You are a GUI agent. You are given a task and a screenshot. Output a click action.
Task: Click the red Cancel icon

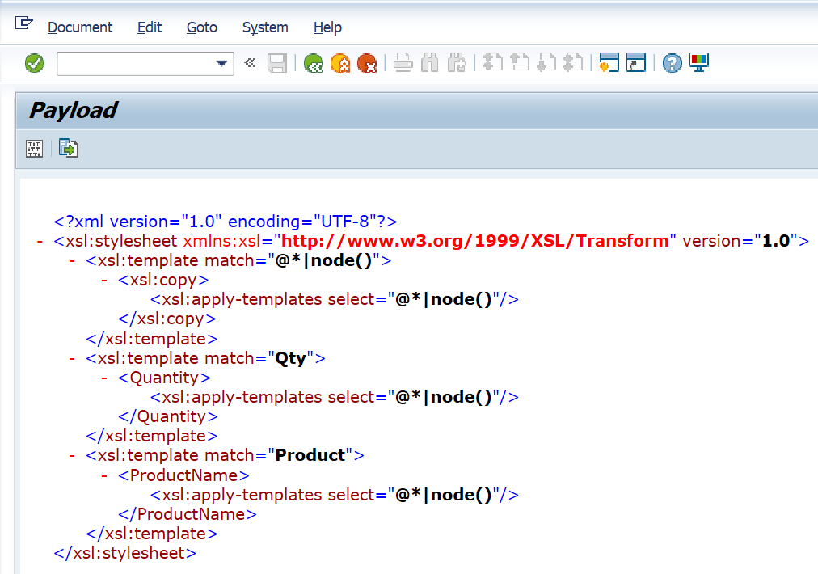367,63
